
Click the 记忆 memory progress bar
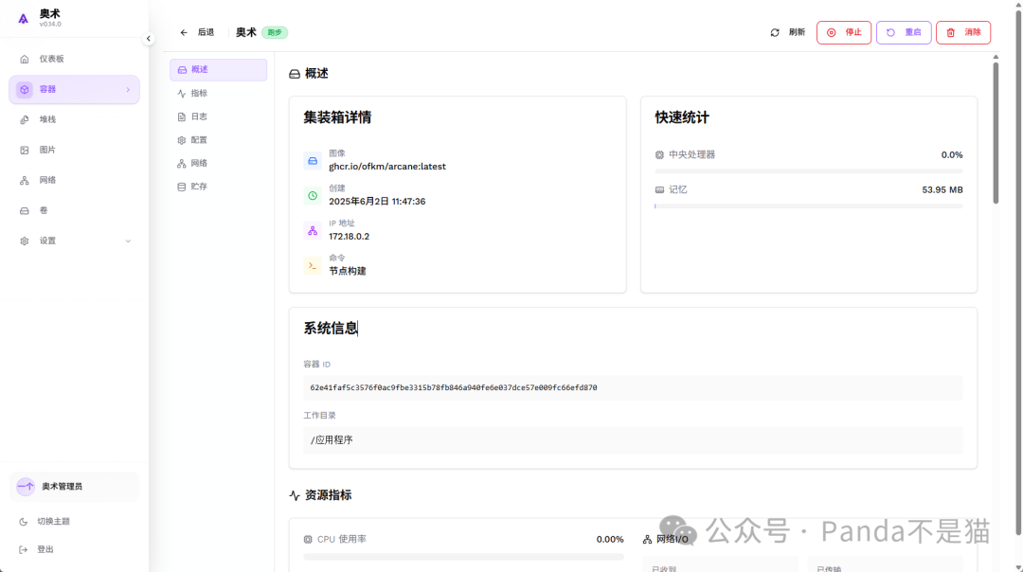[808, 206]
